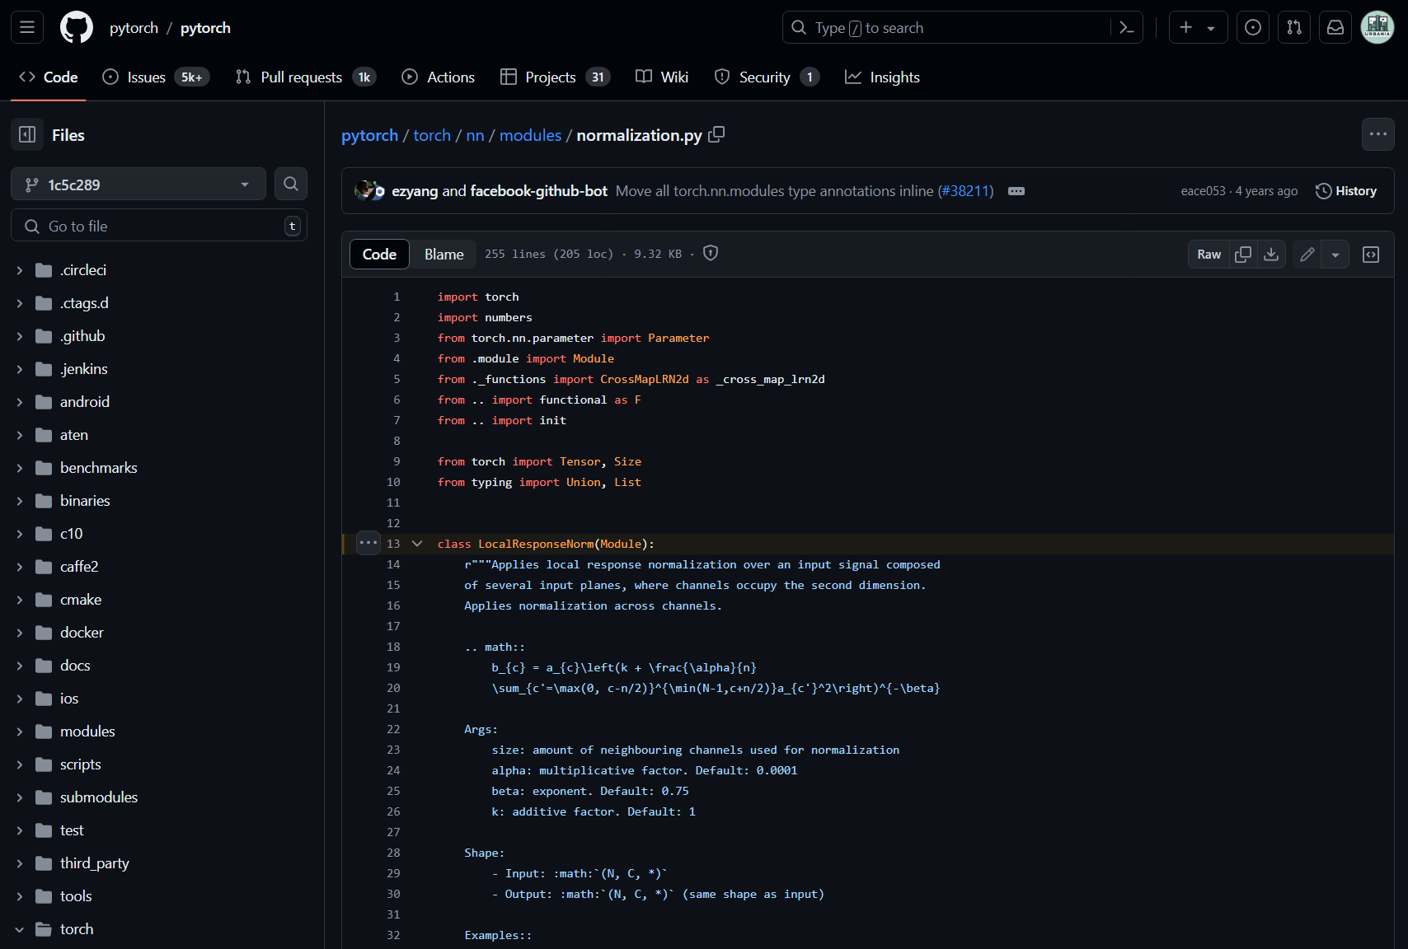Switch to Blame view

[x=444, y=255]
